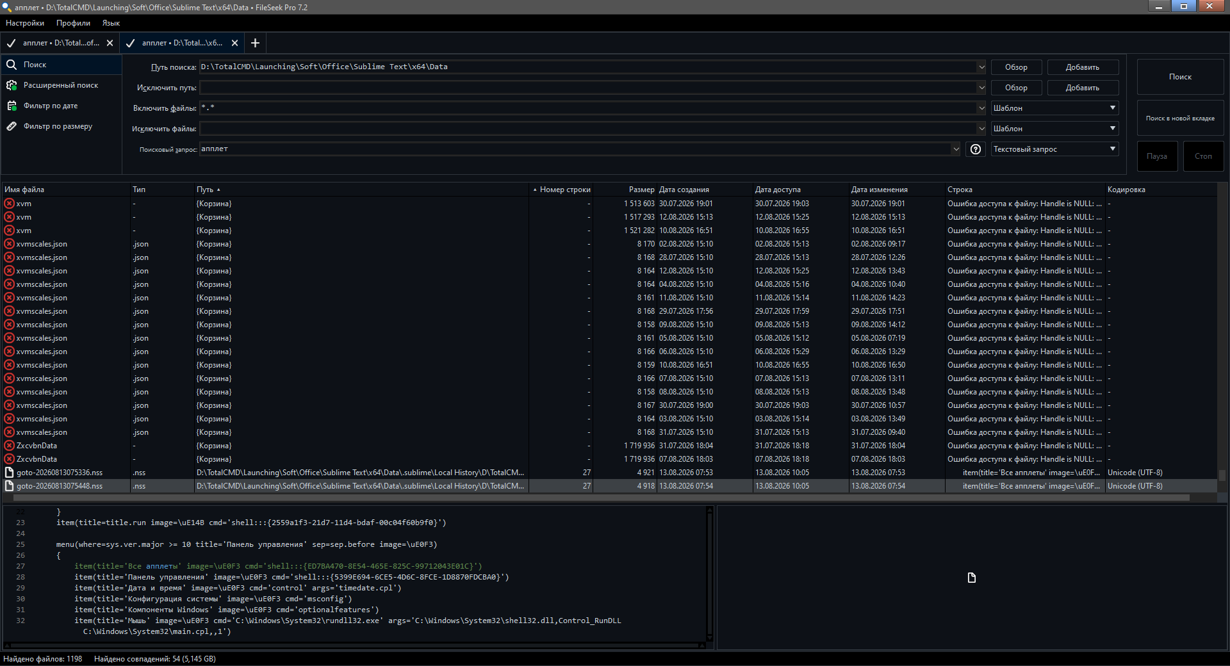Screen dimensions: 1230x666
Task: Open the Текстовый запрос query type dropdown
Action: 1054,149
